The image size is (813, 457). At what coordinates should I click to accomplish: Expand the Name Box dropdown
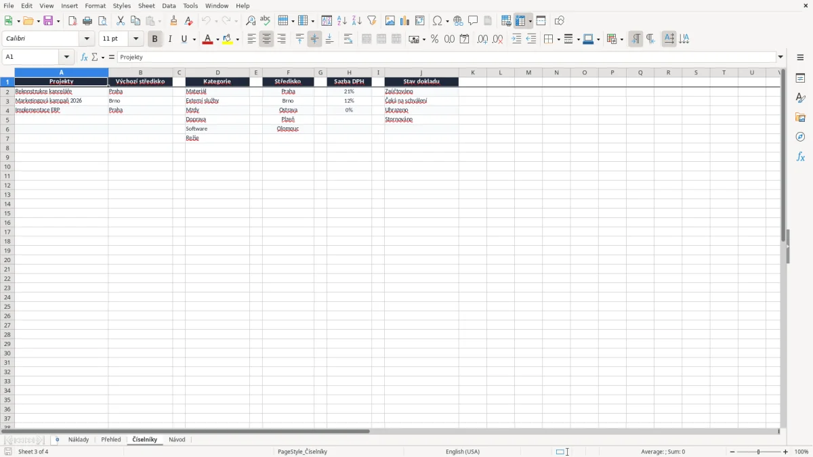point(66,58)
